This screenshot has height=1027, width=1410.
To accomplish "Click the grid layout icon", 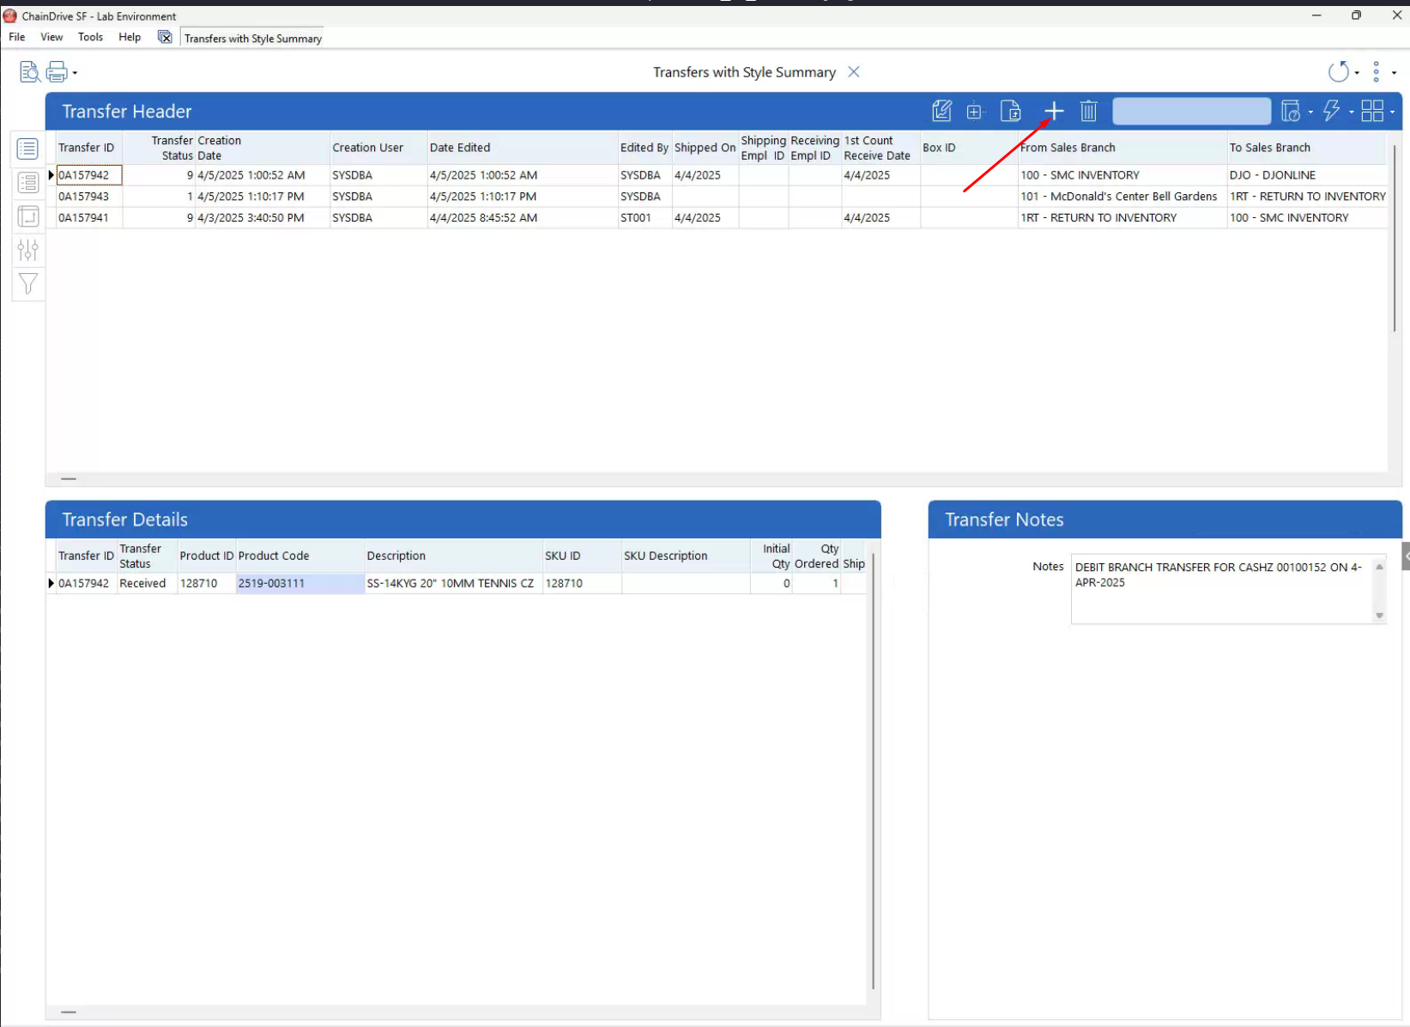I will 1372,111.
